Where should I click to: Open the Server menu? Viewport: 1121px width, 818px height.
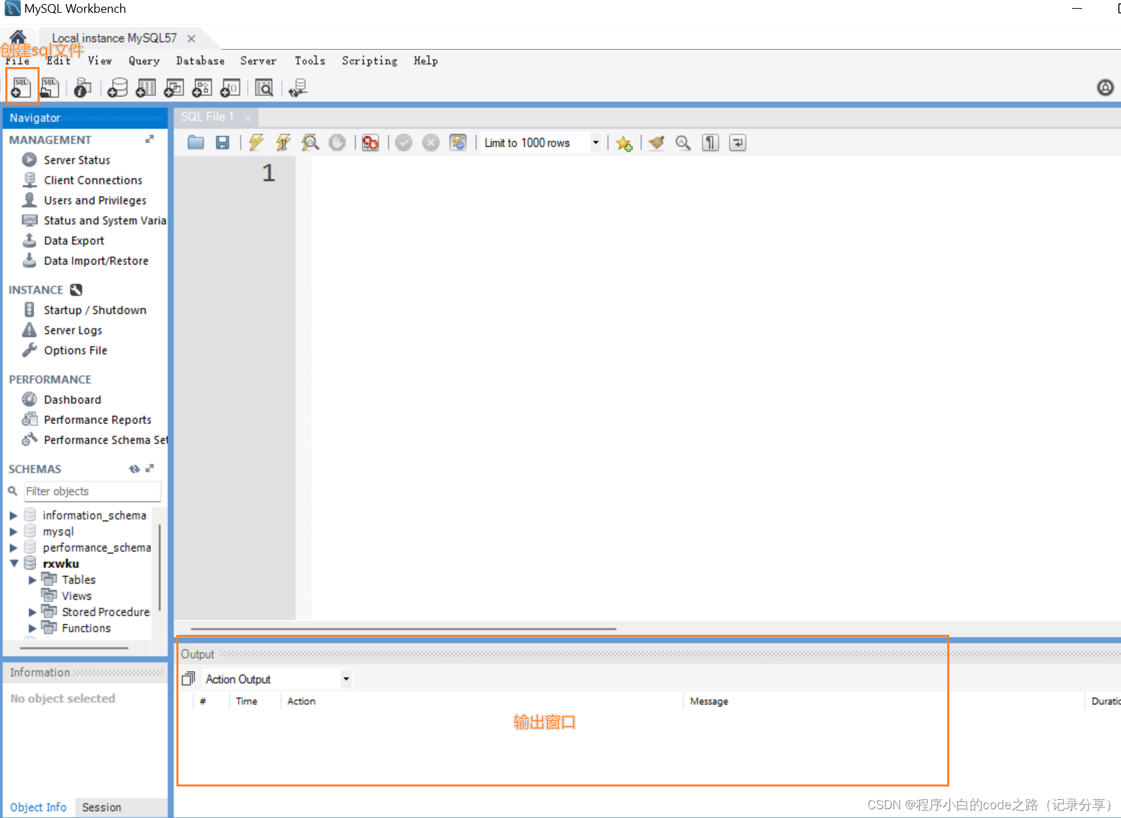(258, 60)
